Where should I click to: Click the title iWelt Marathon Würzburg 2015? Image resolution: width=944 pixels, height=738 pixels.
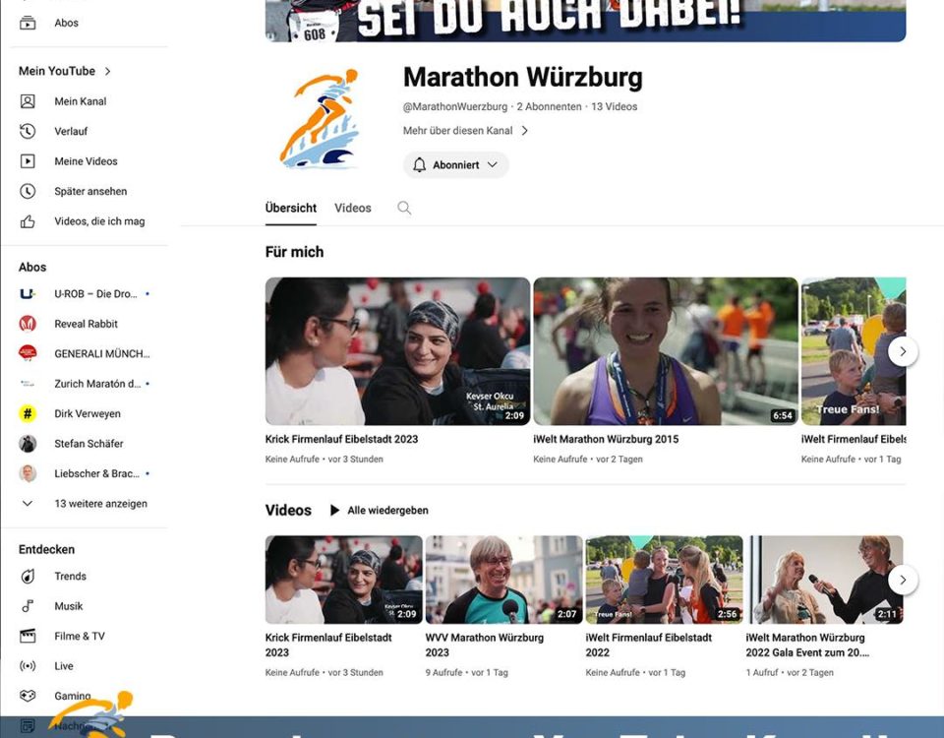click(606, 439)
